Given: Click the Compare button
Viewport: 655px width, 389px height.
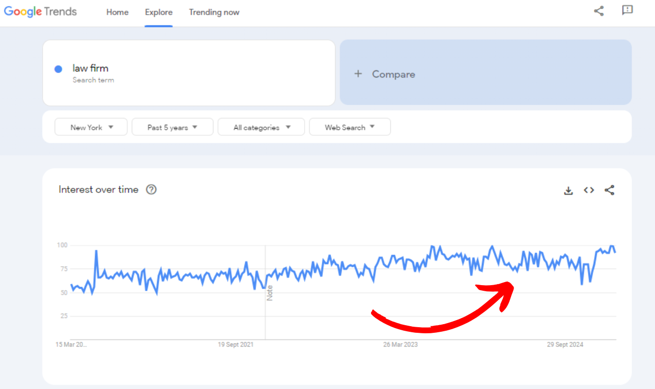Looking at the screenshot, I should click(393, 74).
